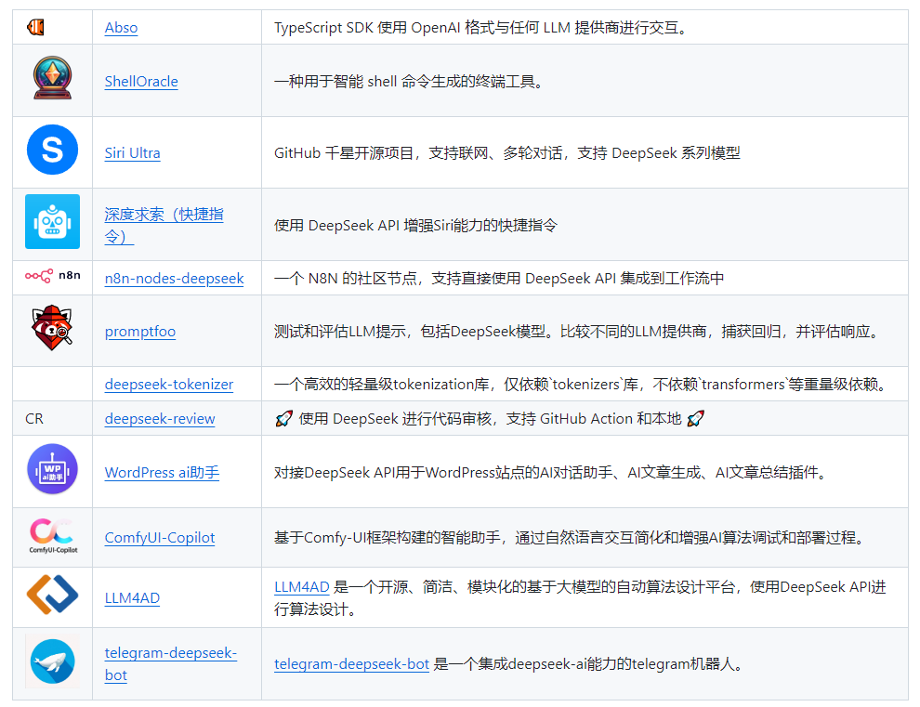920x707 pixels.
Task: Click the blue robot shortcut icon
Action: (x=52, y=222)
